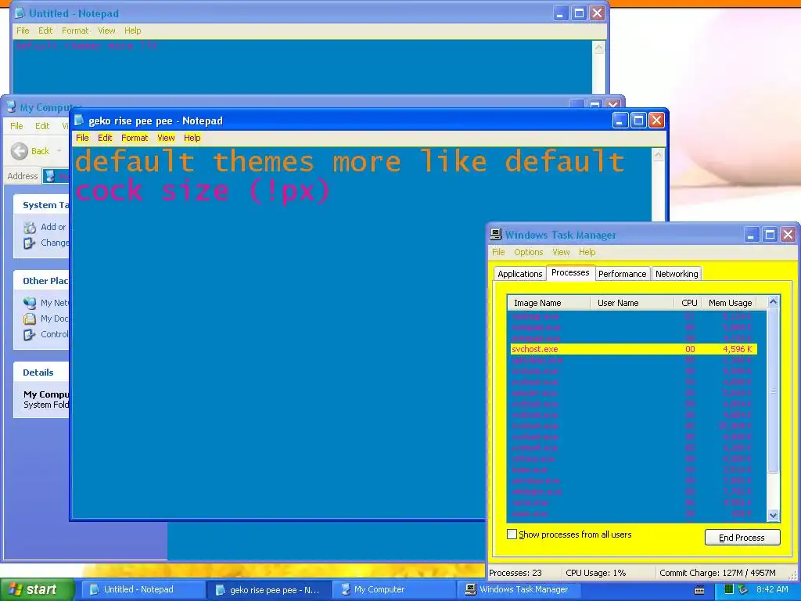Image resolution: width=801 pixels, height=601 pixels.
Task: Click the process list scrollbar thumb
Action: pos(773,390)
